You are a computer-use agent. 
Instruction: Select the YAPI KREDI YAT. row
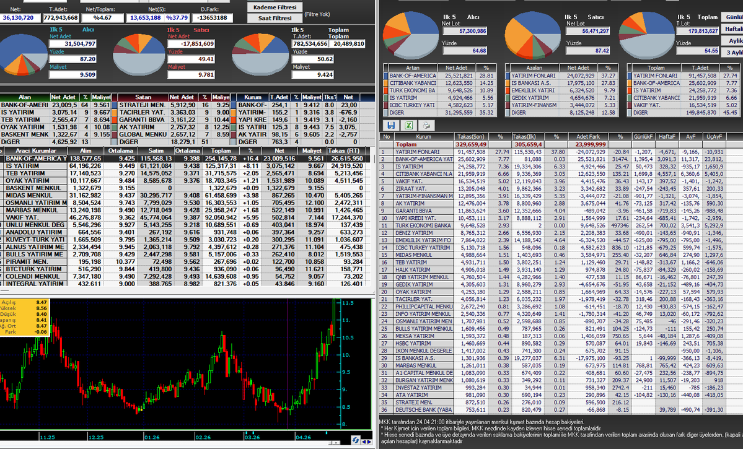(x=561, y=219)
